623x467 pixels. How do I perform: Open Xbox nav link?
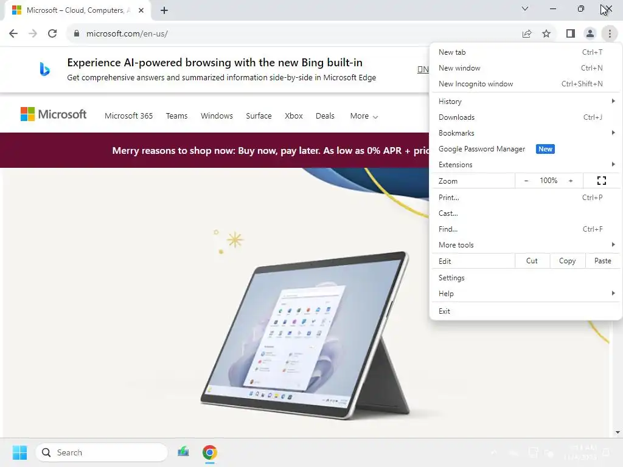pyautogui.click(x=294, y=116)
